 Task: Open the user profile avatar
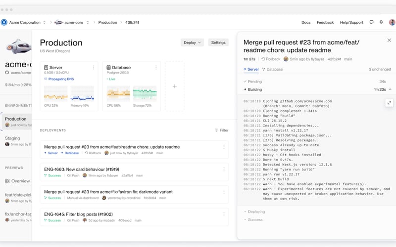(392, 22)
